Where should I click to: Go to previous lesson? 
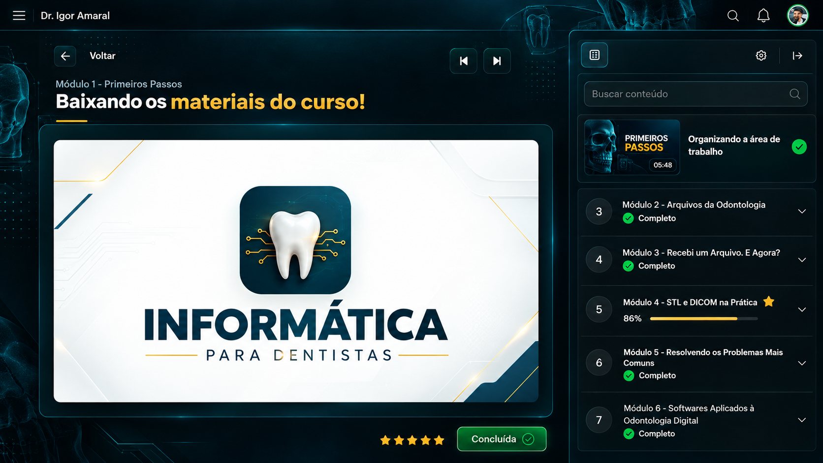pos(464,61)
